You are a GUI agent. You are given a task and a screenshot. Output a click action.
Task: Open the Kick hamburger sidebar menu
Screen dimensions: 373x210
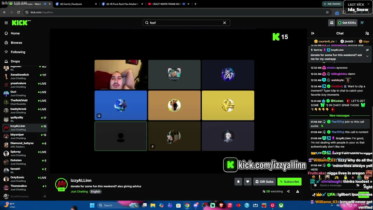[x=6, y=23]
